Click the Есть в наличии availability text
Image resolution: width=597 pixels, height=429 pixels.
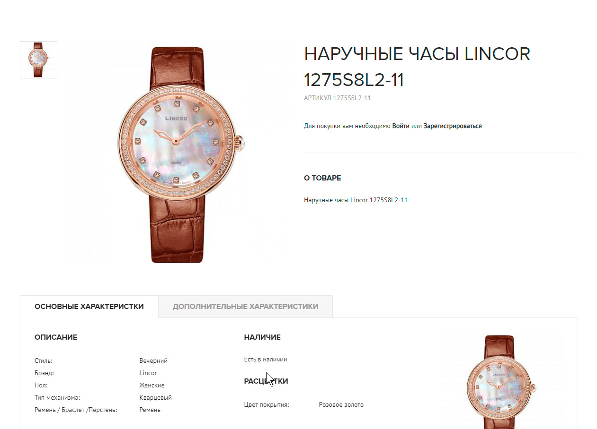[x=266, y=359]
